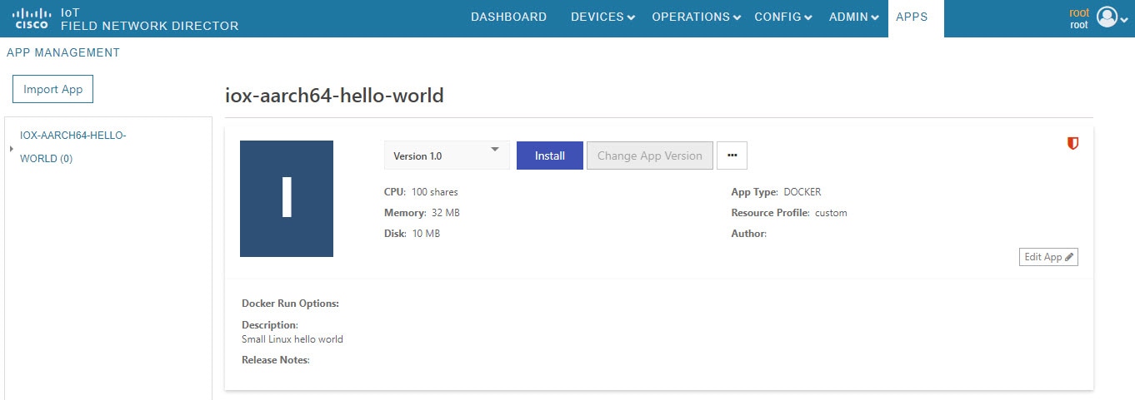The height and width of the screenshot is (400, 1135).
Task: Click the IoT Field Network Director title
Action: pos(150,19)
